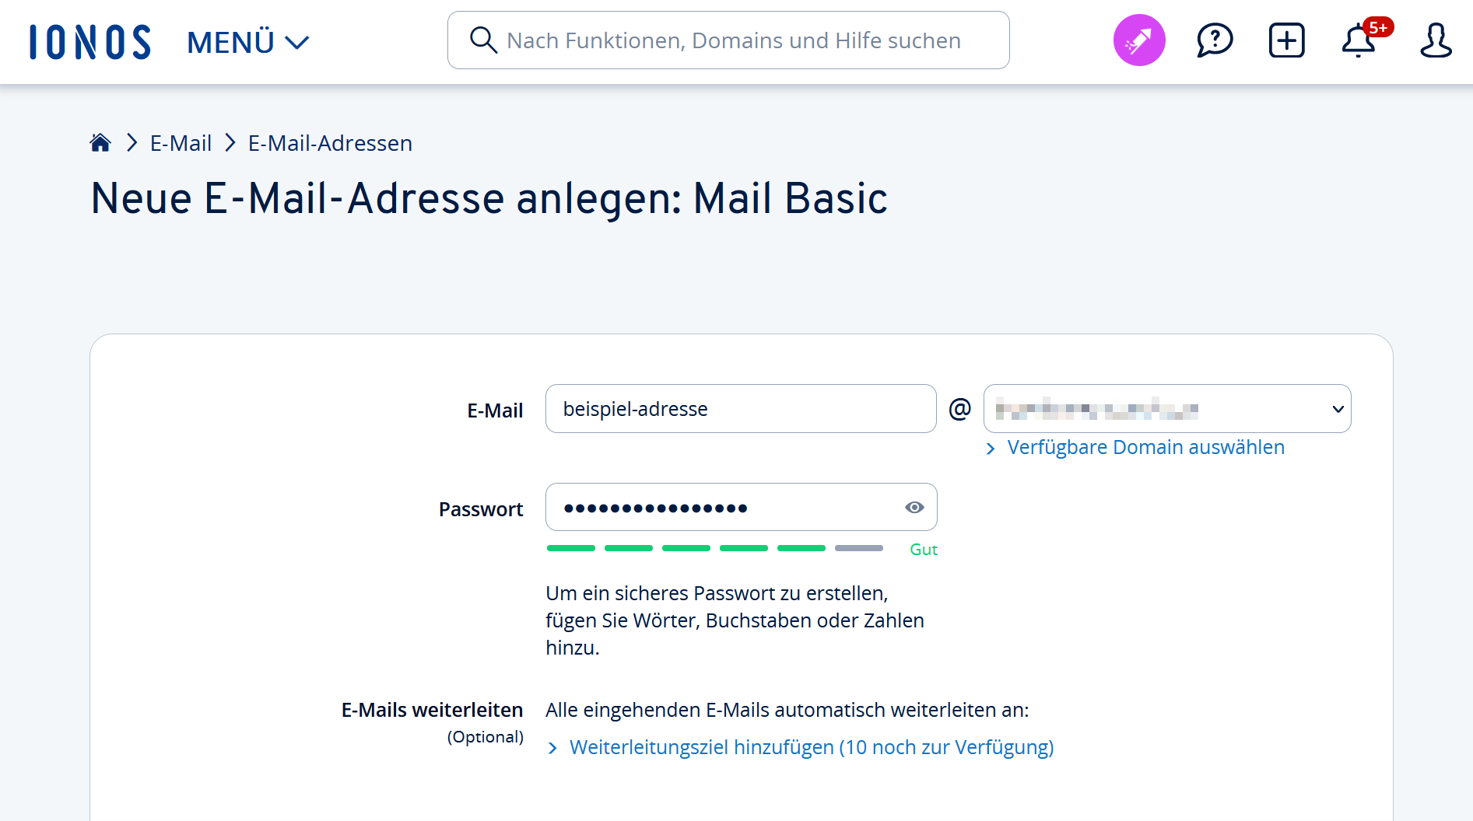The width and height of the screenshot is (1473, 821).
Task: Click the 'E-Mail' field label
Action: 495,410
